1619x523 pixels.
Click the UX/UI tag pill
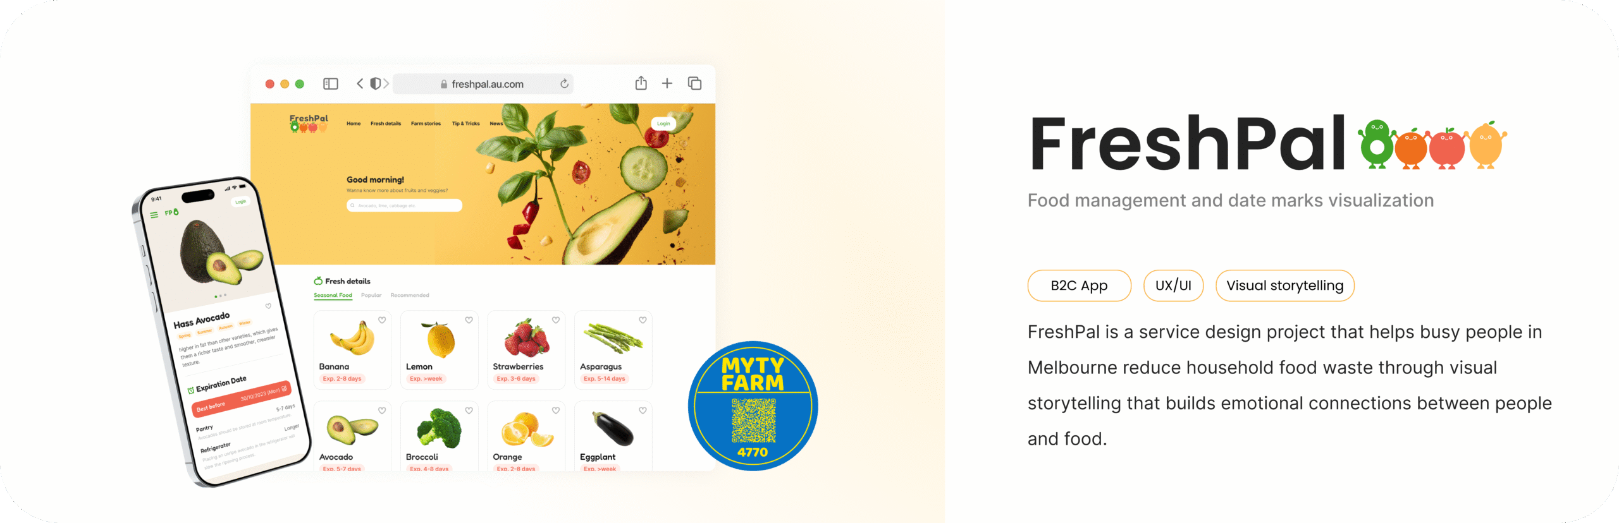coord(1173,286)
